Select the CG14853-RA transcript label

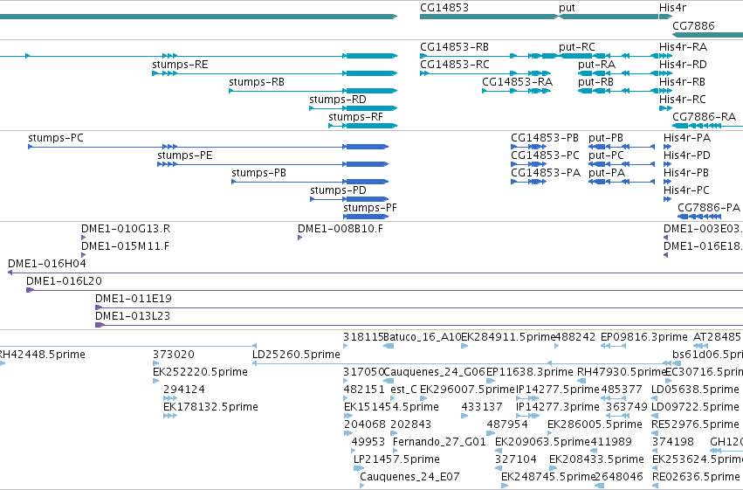(x=517, y=82)
